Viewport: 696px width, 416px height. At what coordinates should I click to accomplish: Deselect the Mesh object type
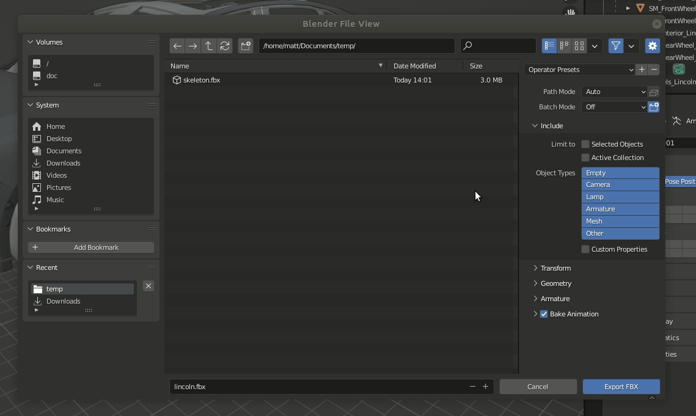click(620, 221)
